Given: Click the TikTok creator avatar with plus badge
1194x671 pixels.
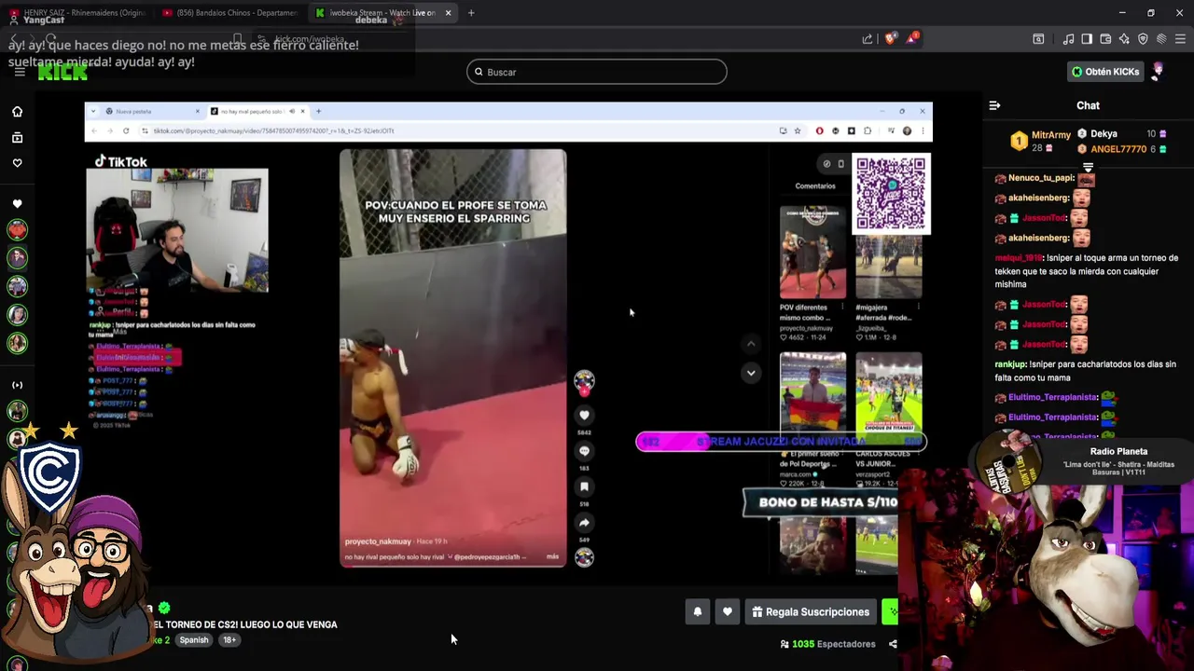Looking at the screenshot, I should coord(584,381).
